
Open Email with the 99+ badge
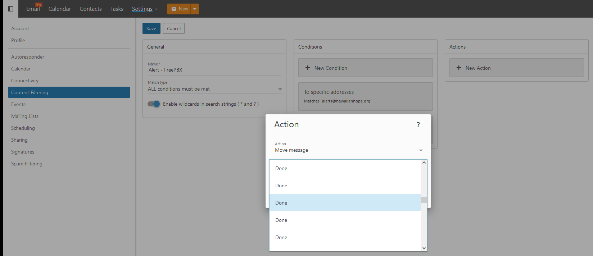[33, 9]
